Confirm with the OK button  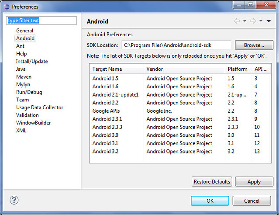[210, 201]
